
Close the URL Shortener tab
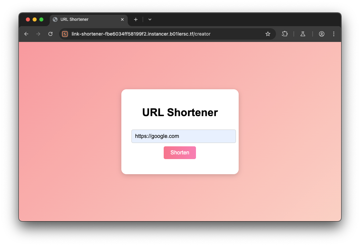click(122, 19)
